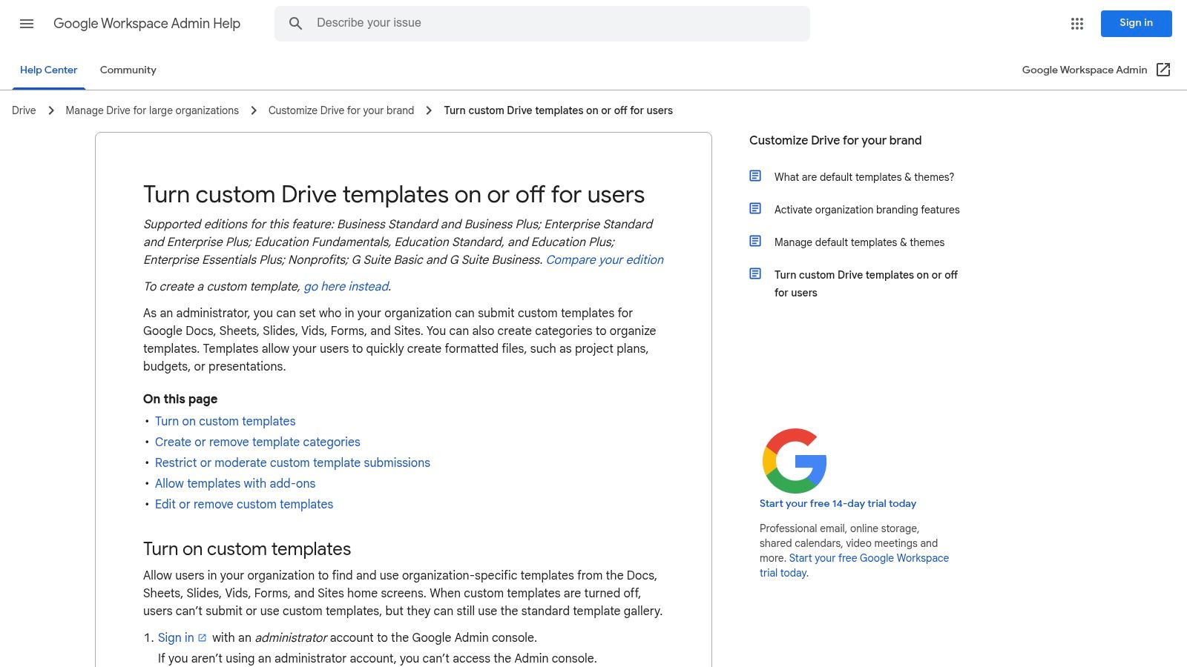Click the article icon beside 'Manage default templates & themes'
The height and width of the screenshot is (667, 1187).
pos(755,241)
